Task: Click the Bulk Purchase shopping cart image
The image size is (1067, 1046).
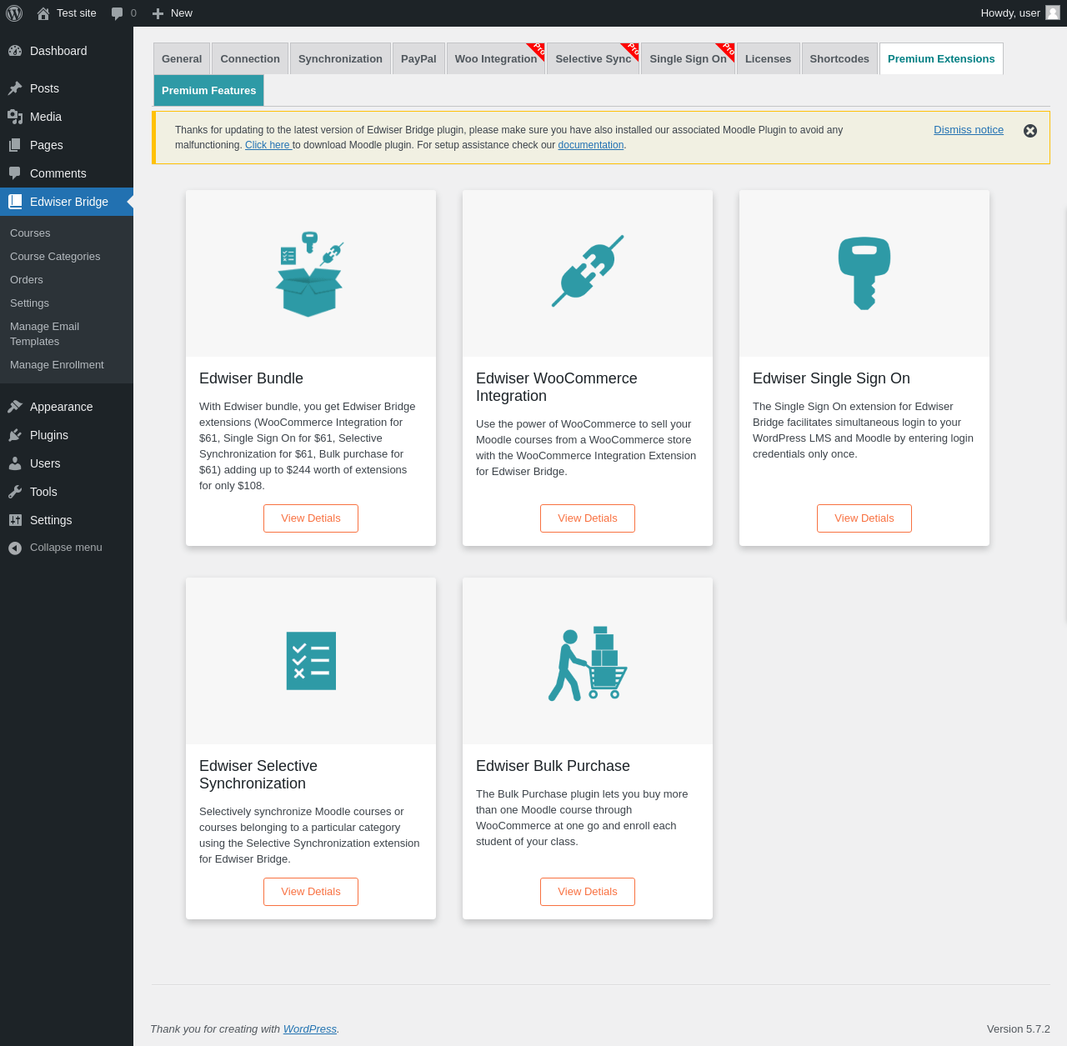Action: point(588,663)
